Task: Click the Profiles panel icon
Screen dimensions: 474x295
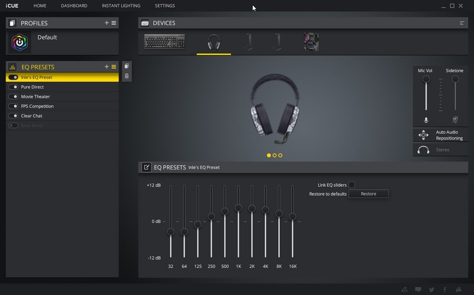Action: pos(12,23)
